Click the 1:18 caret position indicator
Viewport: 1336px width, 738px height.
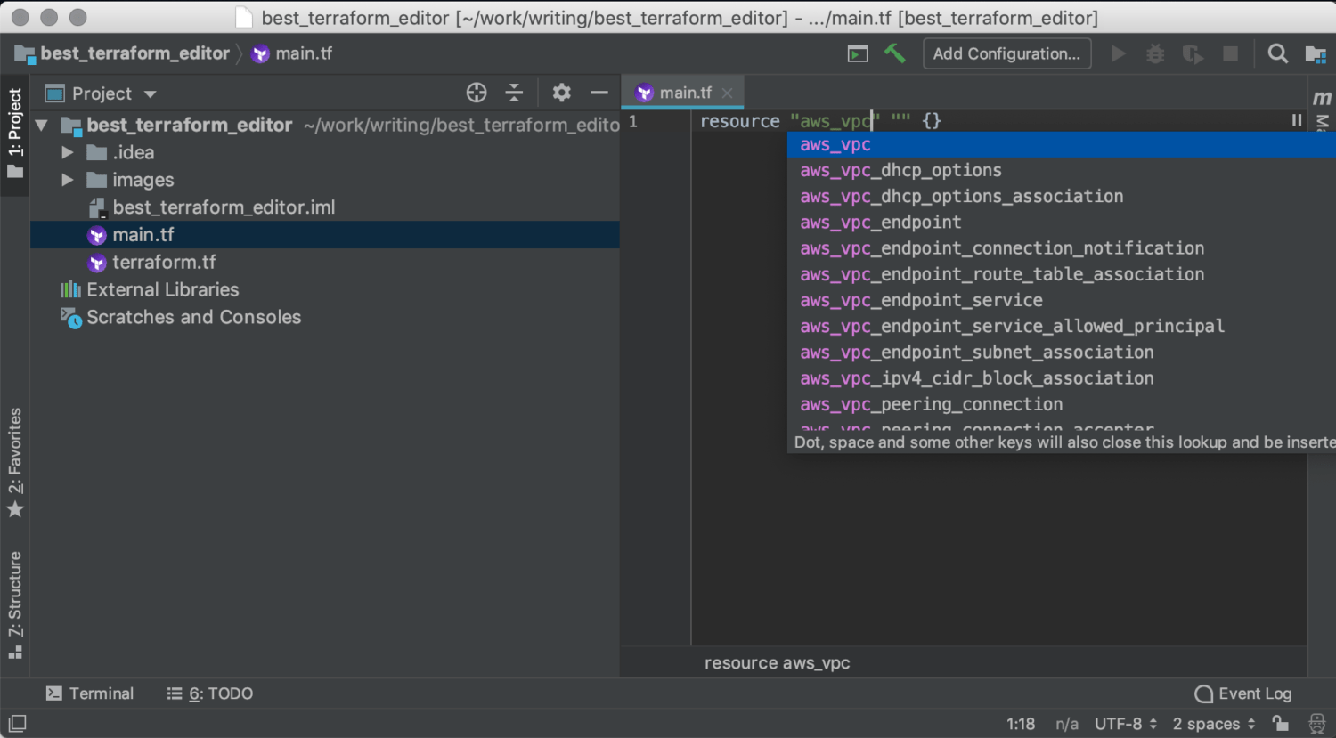coord(1021,724)
